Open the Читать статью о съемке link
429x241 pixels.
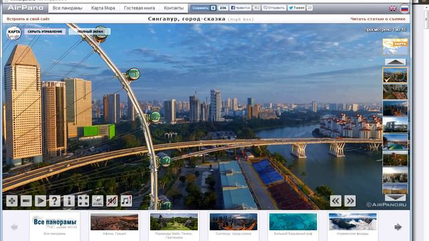[378, 19]
